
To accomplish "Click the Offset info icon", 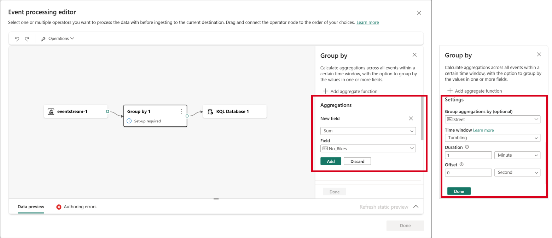I will click(461, 164).
